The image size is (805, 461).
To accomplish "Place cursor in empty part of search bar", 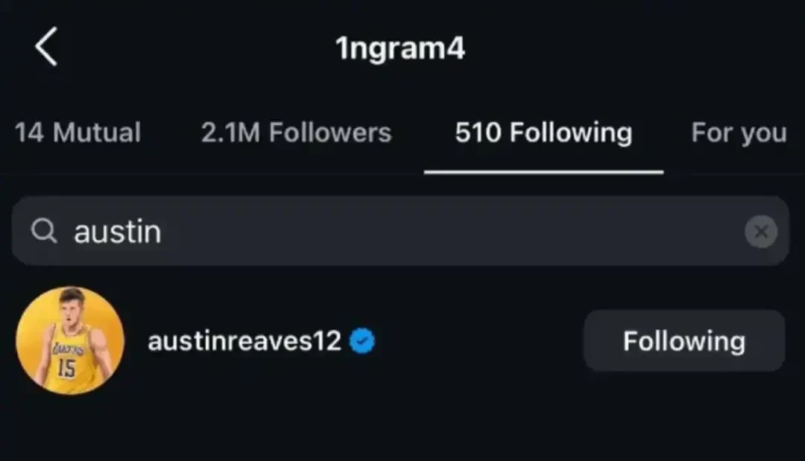I will [x=452, y=231].
